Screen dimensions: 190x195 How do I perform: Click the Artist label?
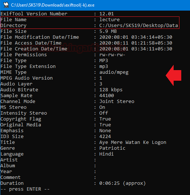click(9, 160)
